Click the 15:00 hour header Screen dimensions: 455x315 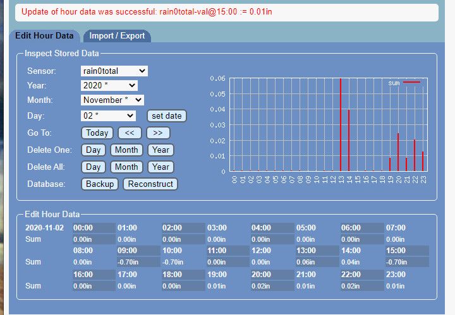(407, 251)
